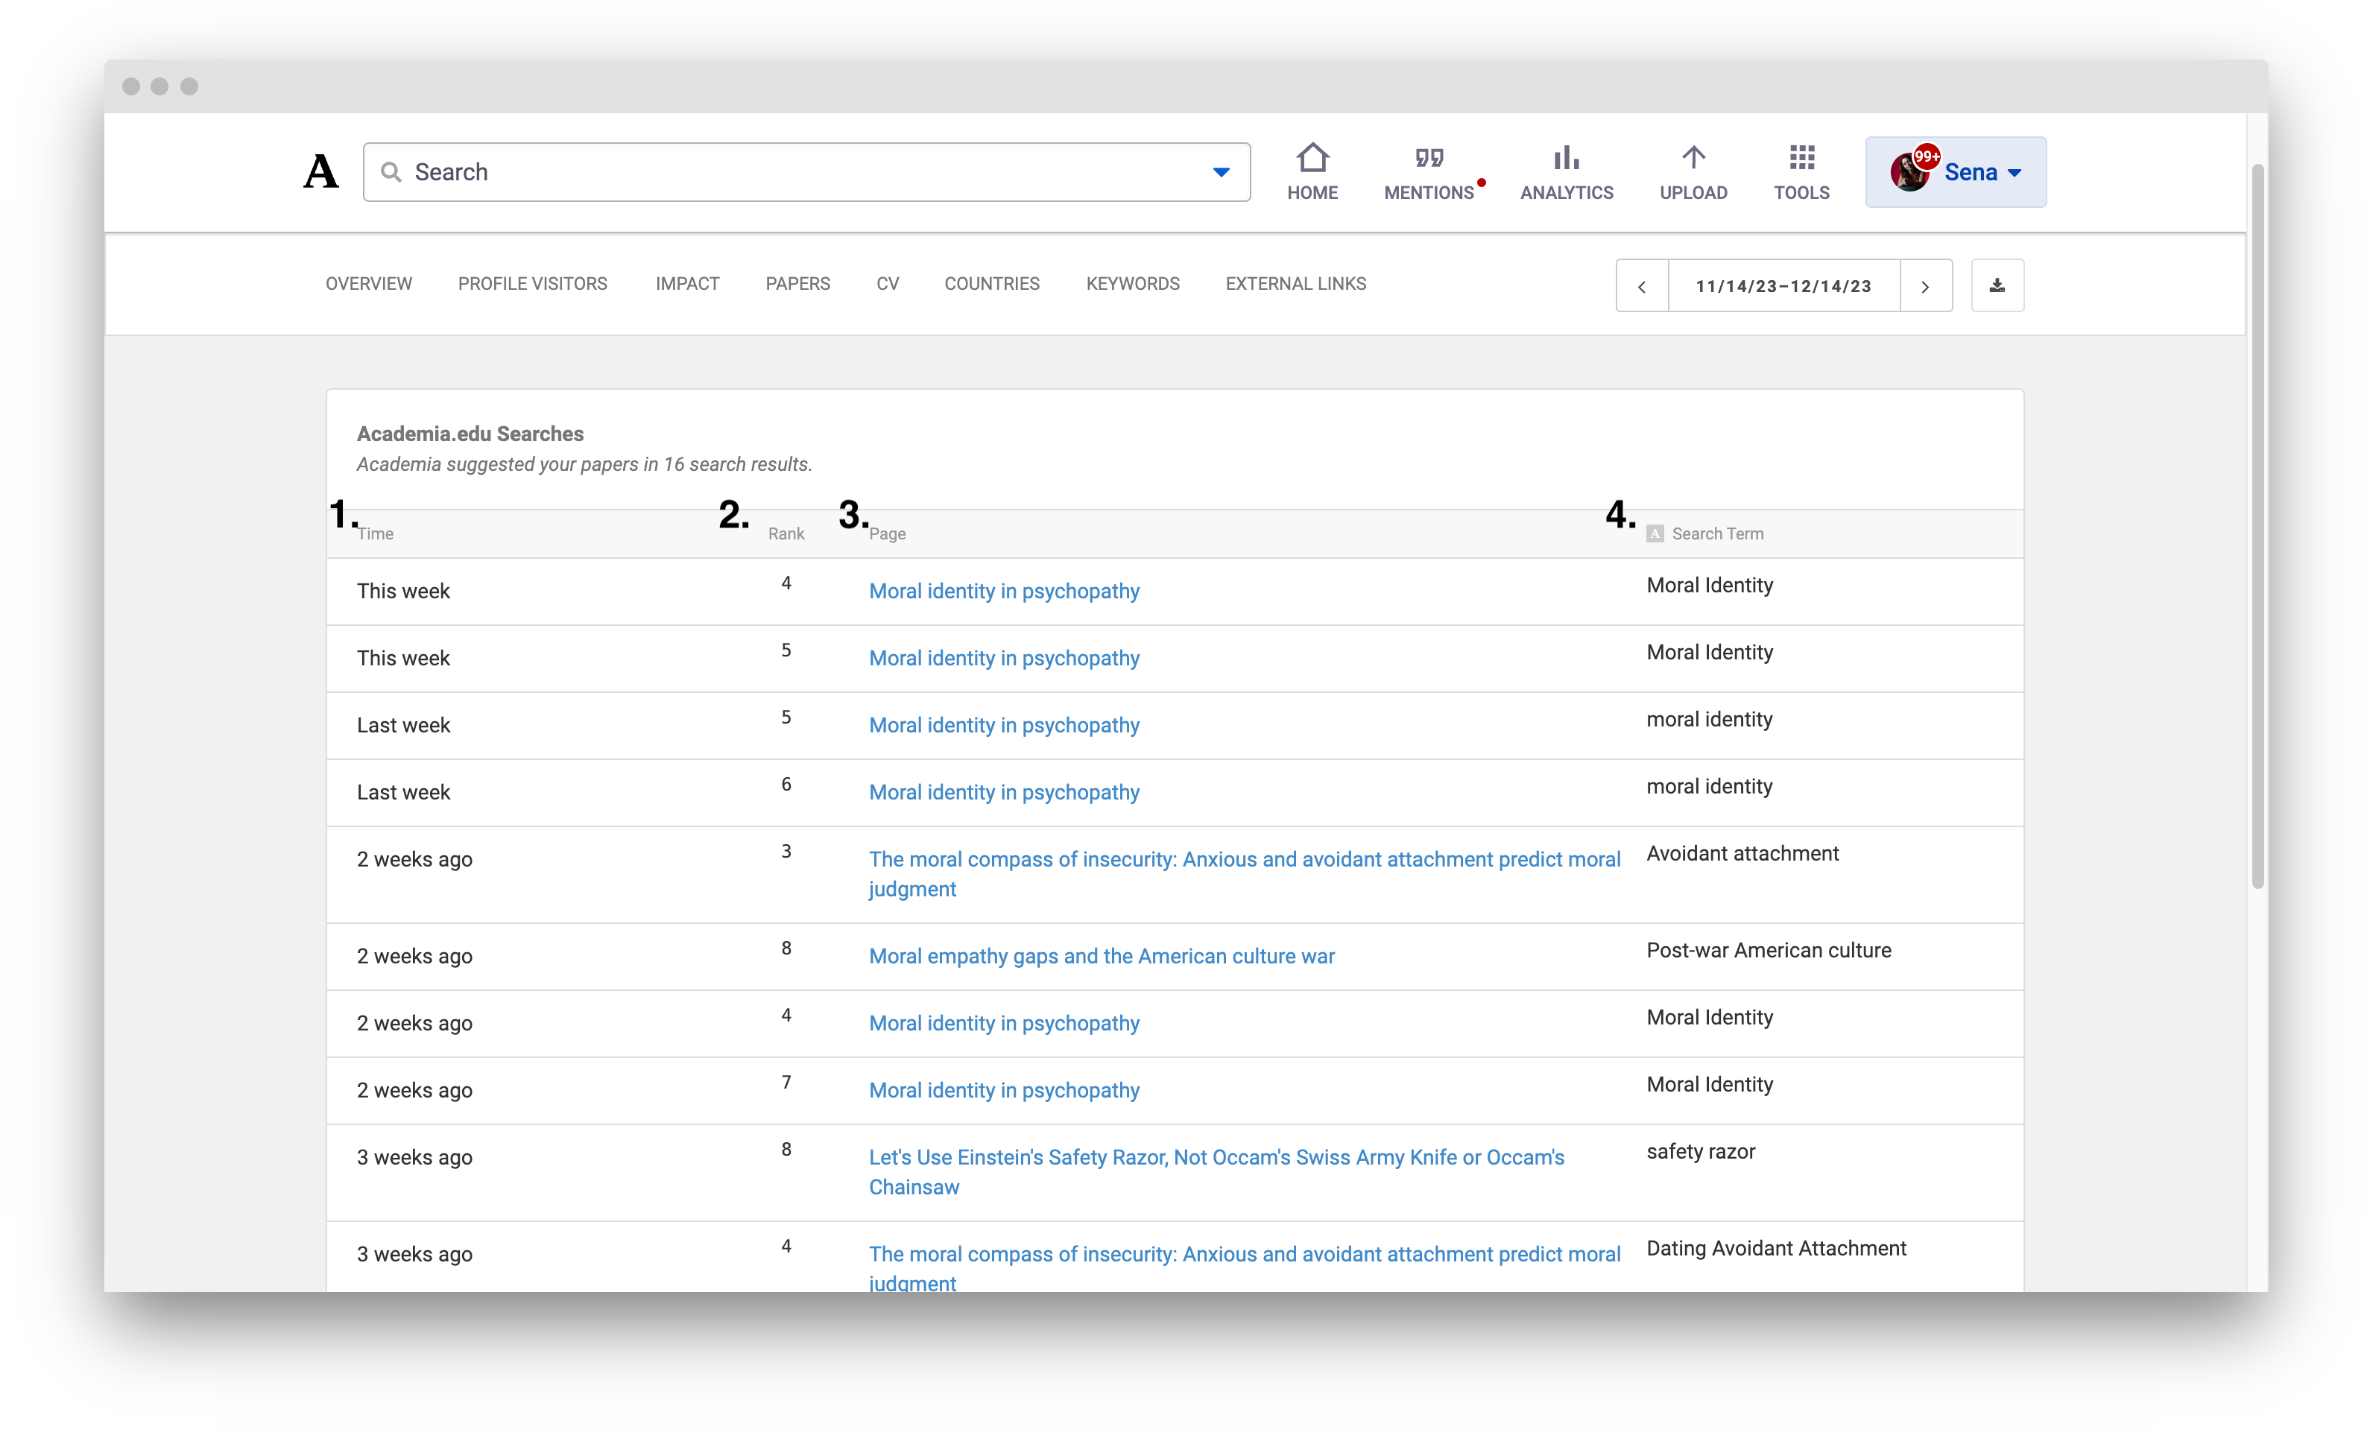Open the Tools grid menu
The height and width of the screenshot is (1441, 2373).
point(1801,172)
